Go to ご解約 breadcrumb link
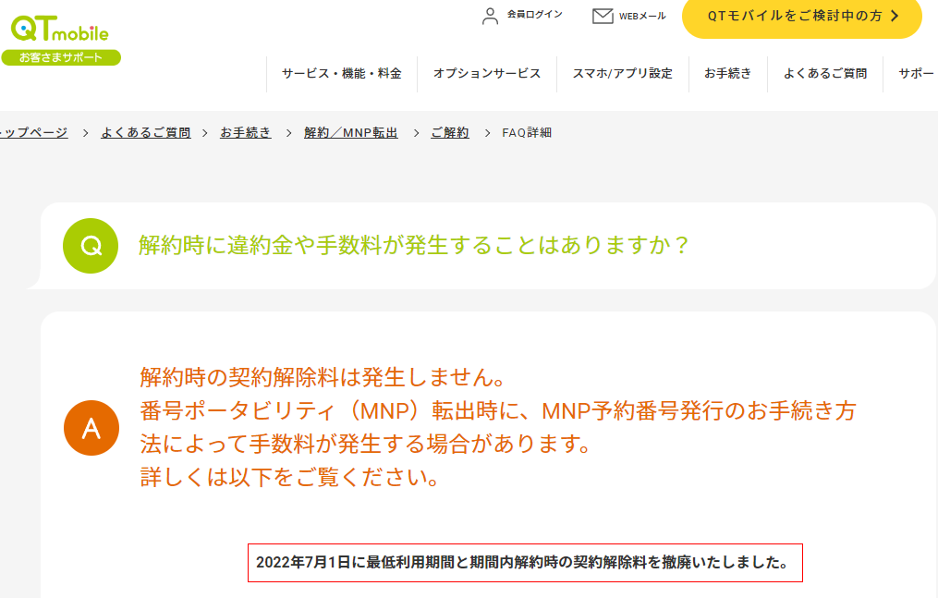 (x=450, y=133)
